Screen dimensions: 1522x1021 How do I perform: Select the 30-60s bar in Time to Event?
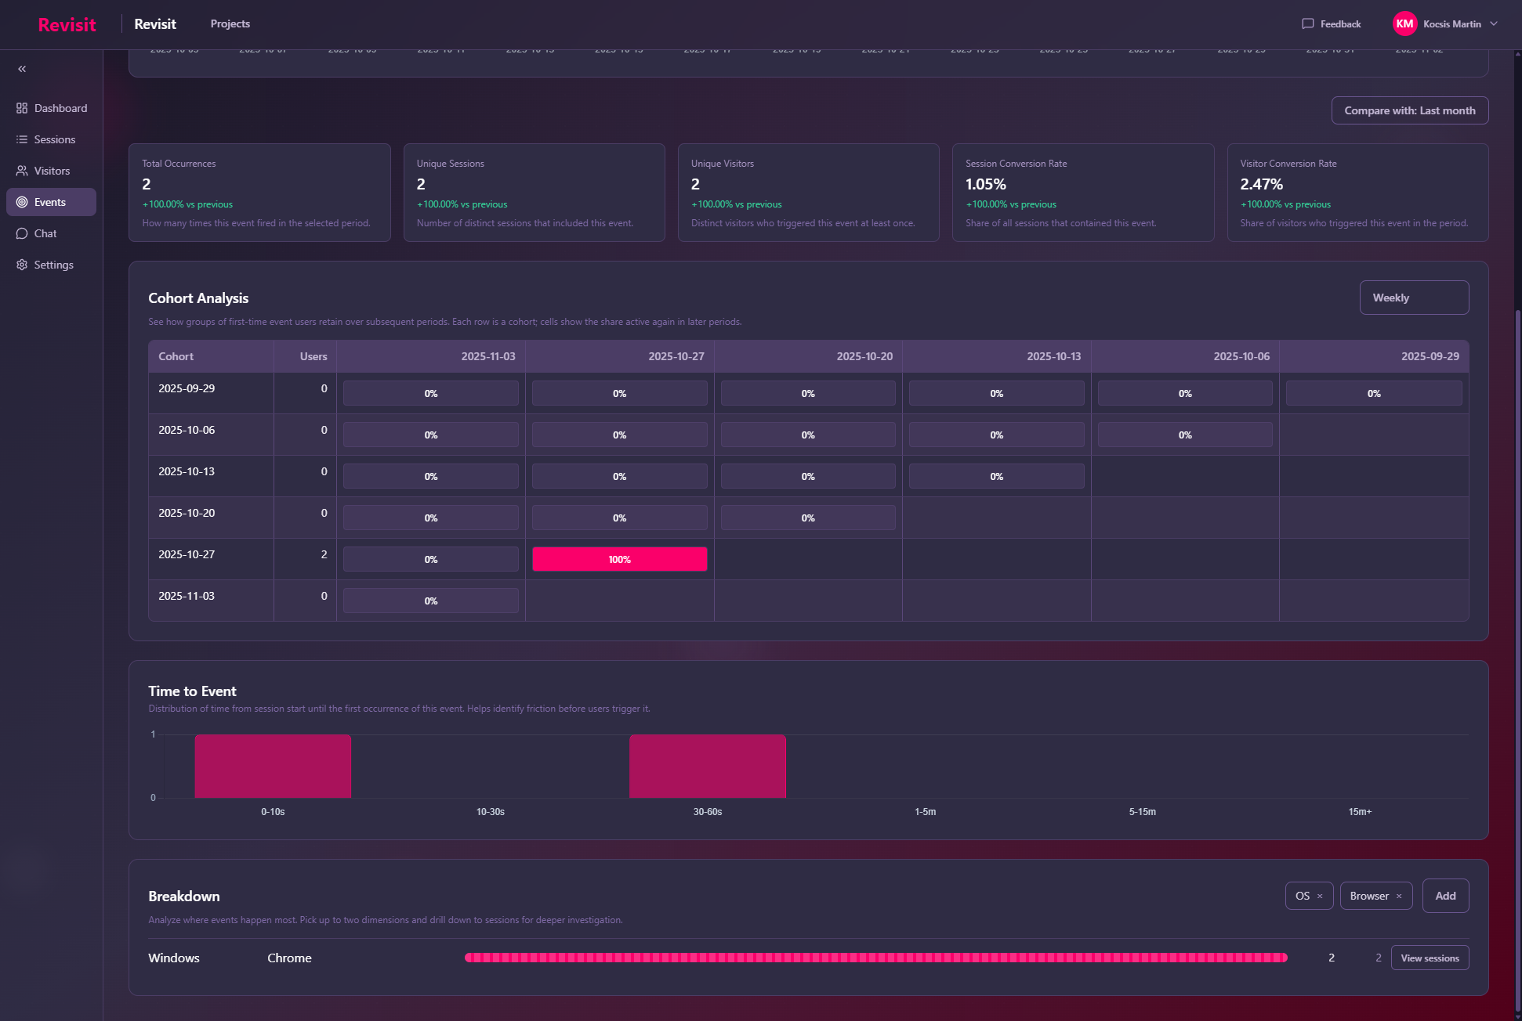pos(707,766)
